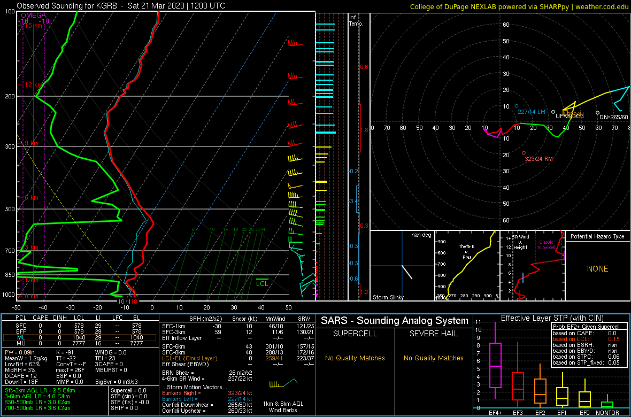Image resolution: width=631 pixels, height=417 pixels.
Task: Click the magenta EF4+ box plot
Action: (495, 360)
